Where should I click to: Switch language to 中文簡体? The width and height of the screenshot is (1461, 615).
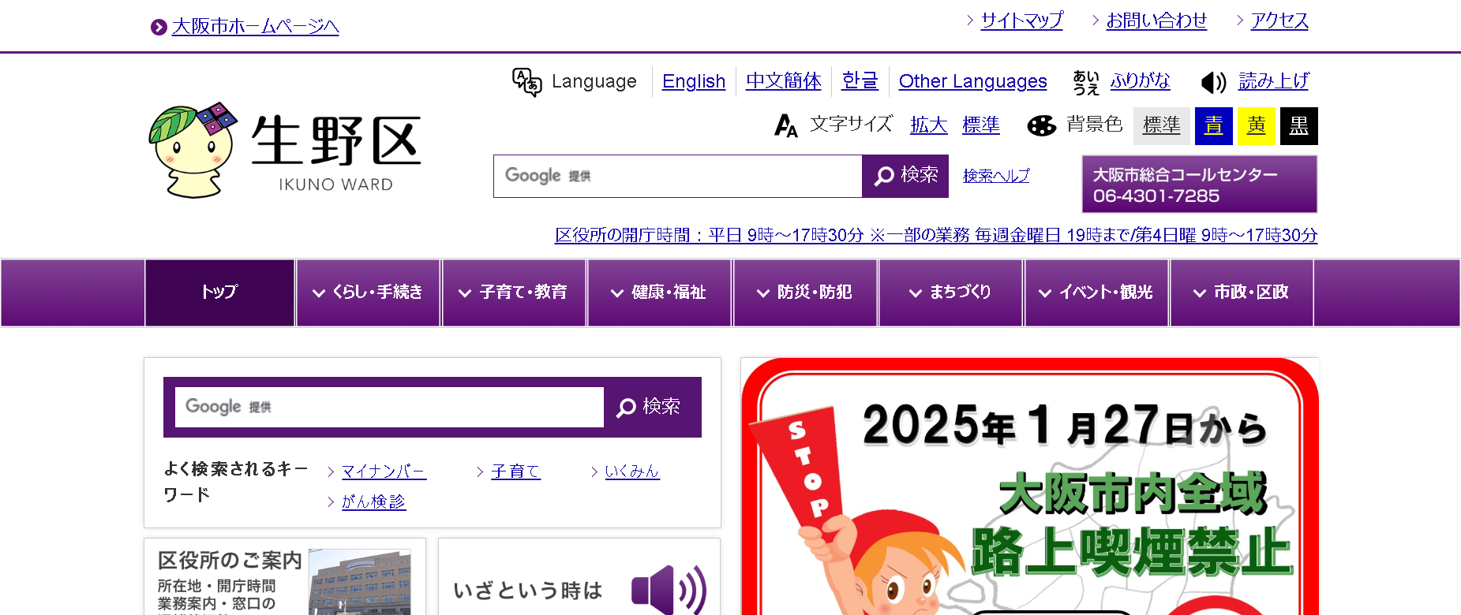(x=784, y=81)
